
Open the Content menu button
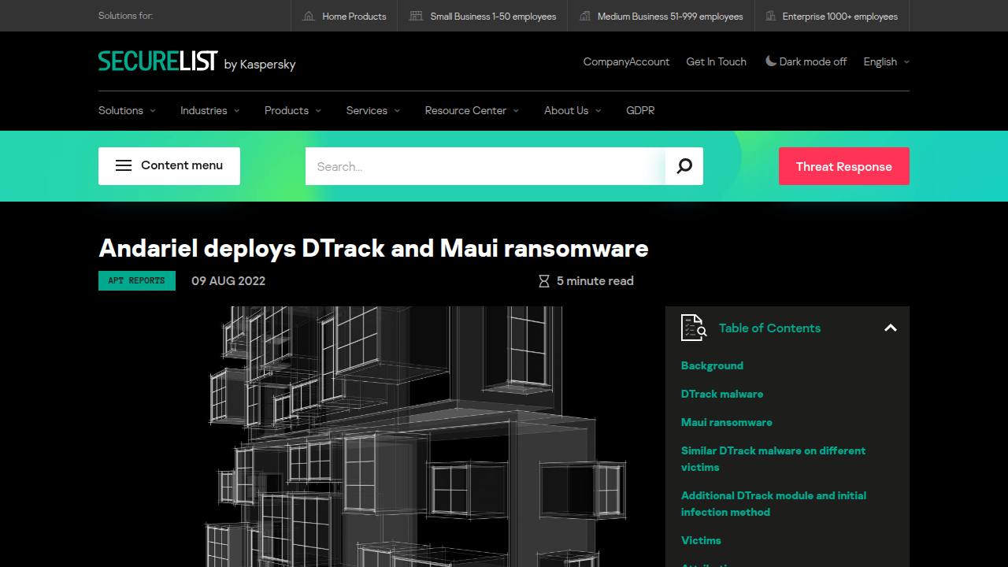(169, 165)
